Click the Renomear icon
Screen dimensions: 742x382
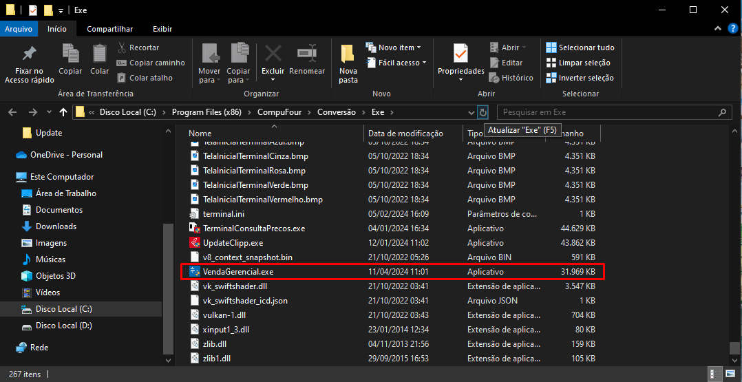(x=307, y=54)
